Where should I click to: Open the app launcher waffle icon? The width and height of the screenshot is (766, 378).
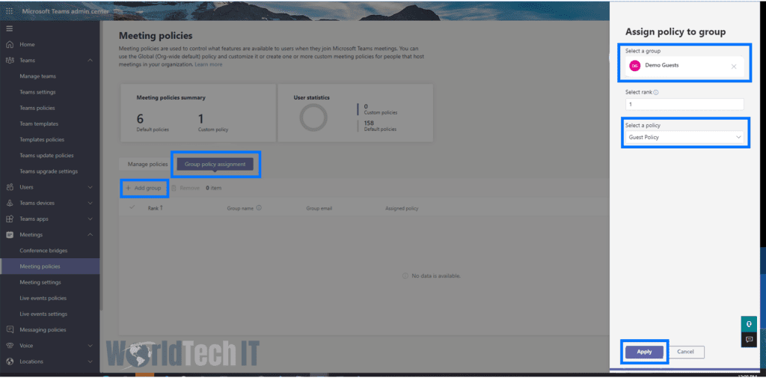[x=9, y=11]
